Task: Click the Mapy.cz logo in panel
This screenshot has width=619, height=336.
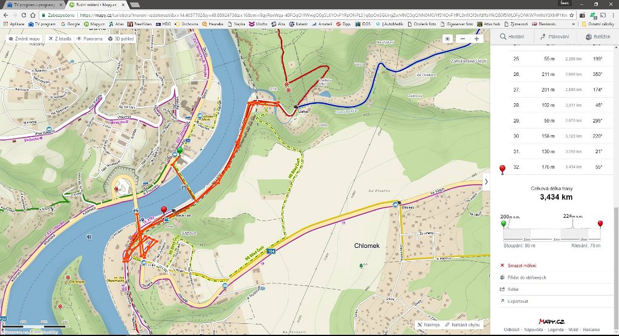Action: [551, 322]
